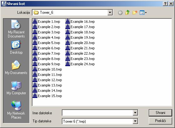
Task: Select file icon of Example 2.twp
Action: coord(35,27)
